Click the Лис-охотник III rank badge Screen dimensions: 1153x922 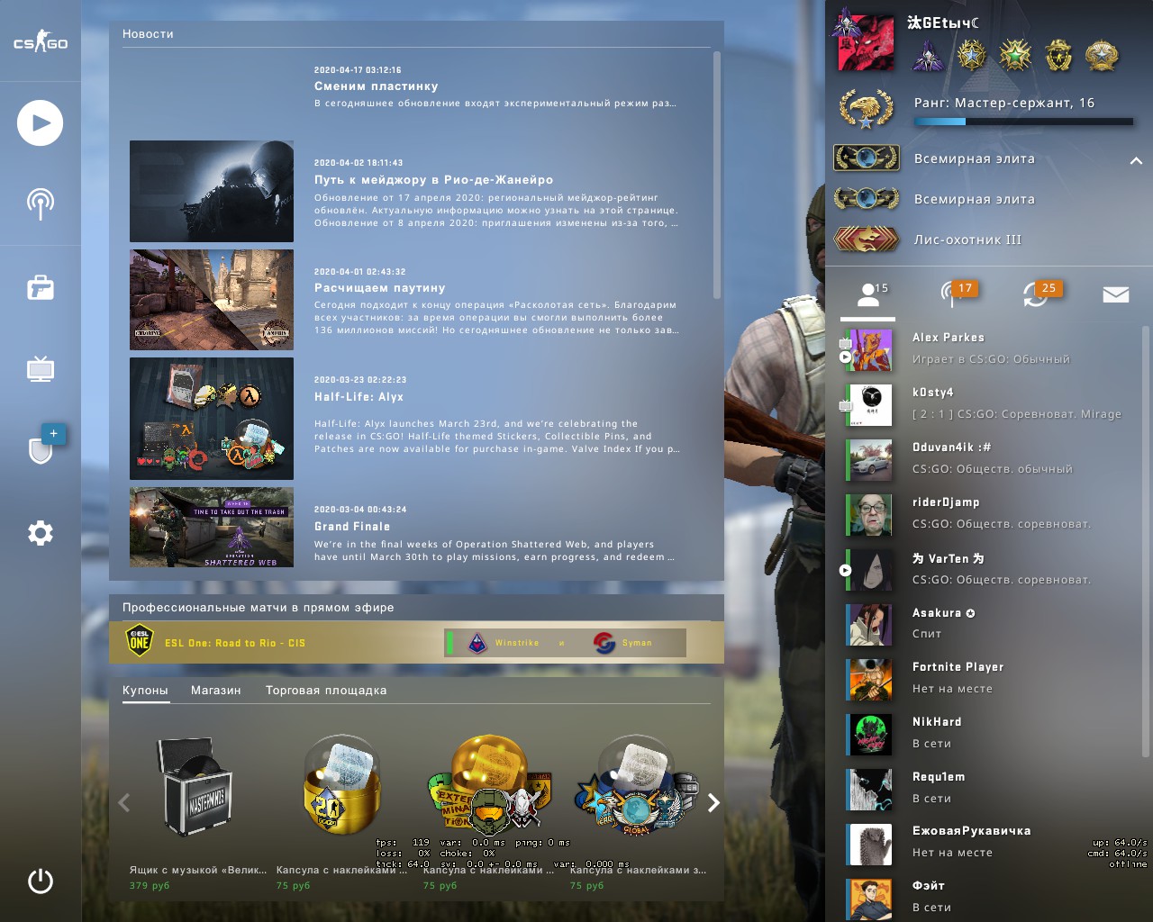[x=867, y=240]
